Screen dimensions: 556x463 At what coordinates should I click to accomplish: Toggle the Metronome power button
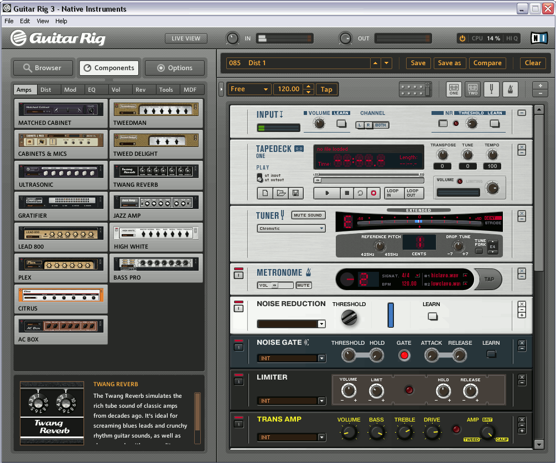point(238,275)
